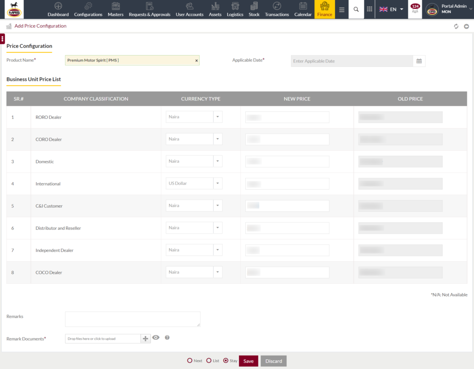Click the Add Price Configuration title
Image resolution: width=474 pixels, height=369 pixels.
click(41, 26)
